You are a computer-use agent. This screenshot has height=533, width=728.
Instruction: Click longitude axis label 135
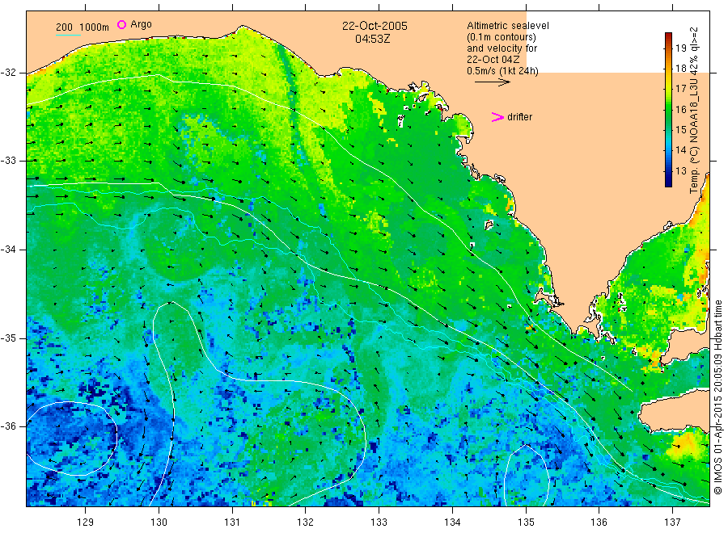[x=526, y=523]
